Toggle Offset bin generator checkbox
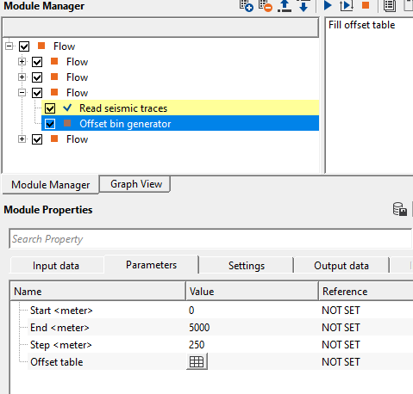Screen dimensions: 413x394 (x=50, y=124)
